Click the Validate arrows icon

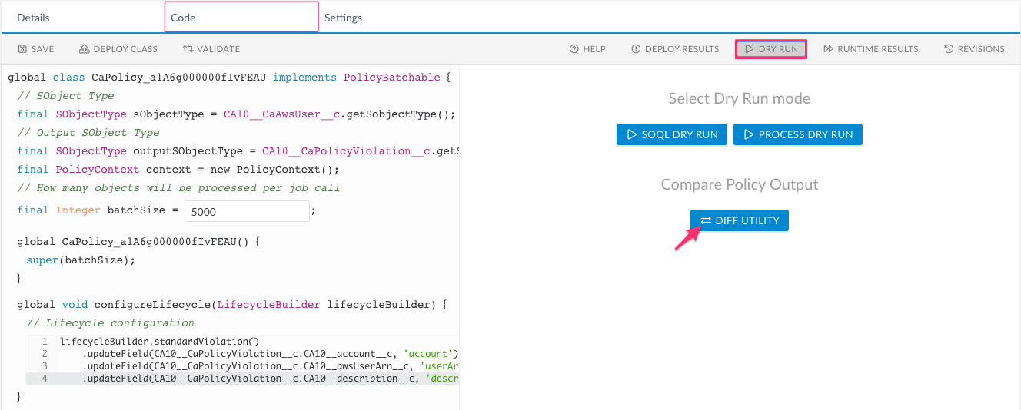click(188, 49)
